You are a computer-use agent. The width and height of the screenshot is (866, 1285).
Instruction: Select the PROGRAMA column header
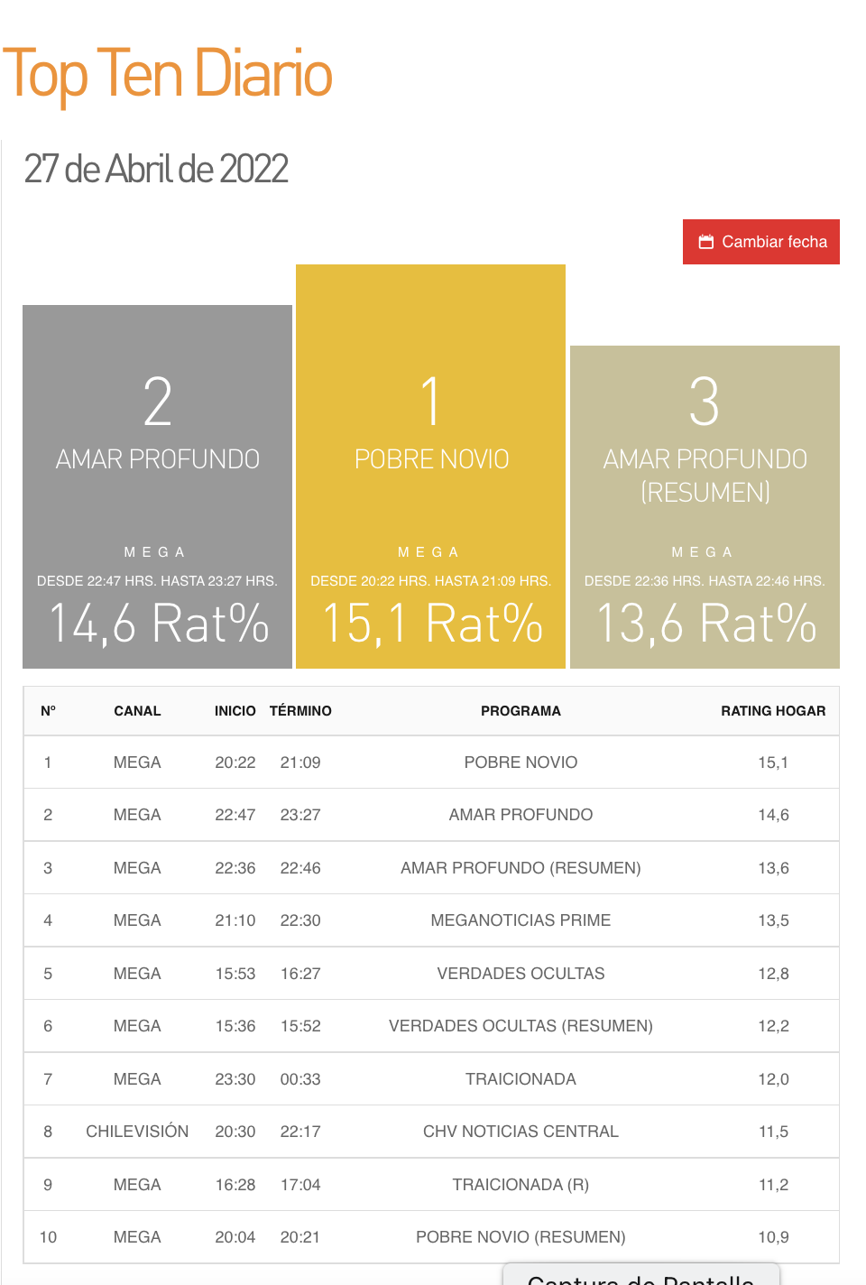pyautogui.click(x=521, y=711)
